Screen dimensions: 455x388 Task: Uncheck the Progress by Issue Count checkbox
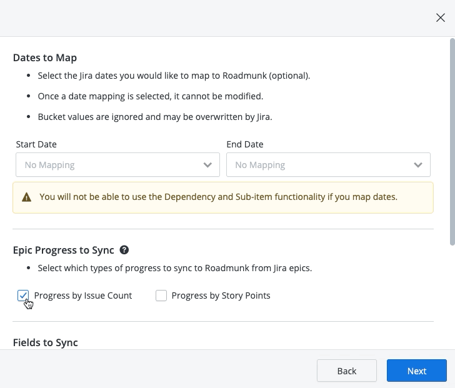point(23,296)
